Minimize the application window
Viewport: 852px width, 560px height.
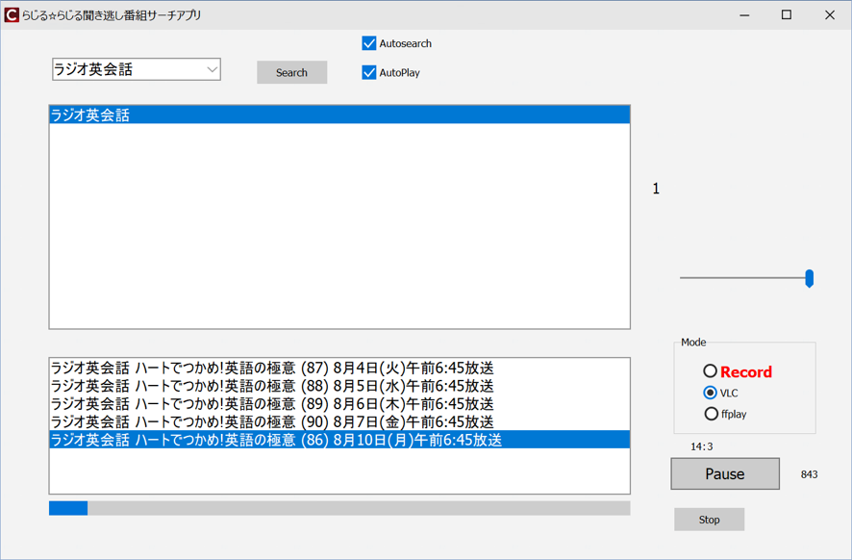[744, 15]
